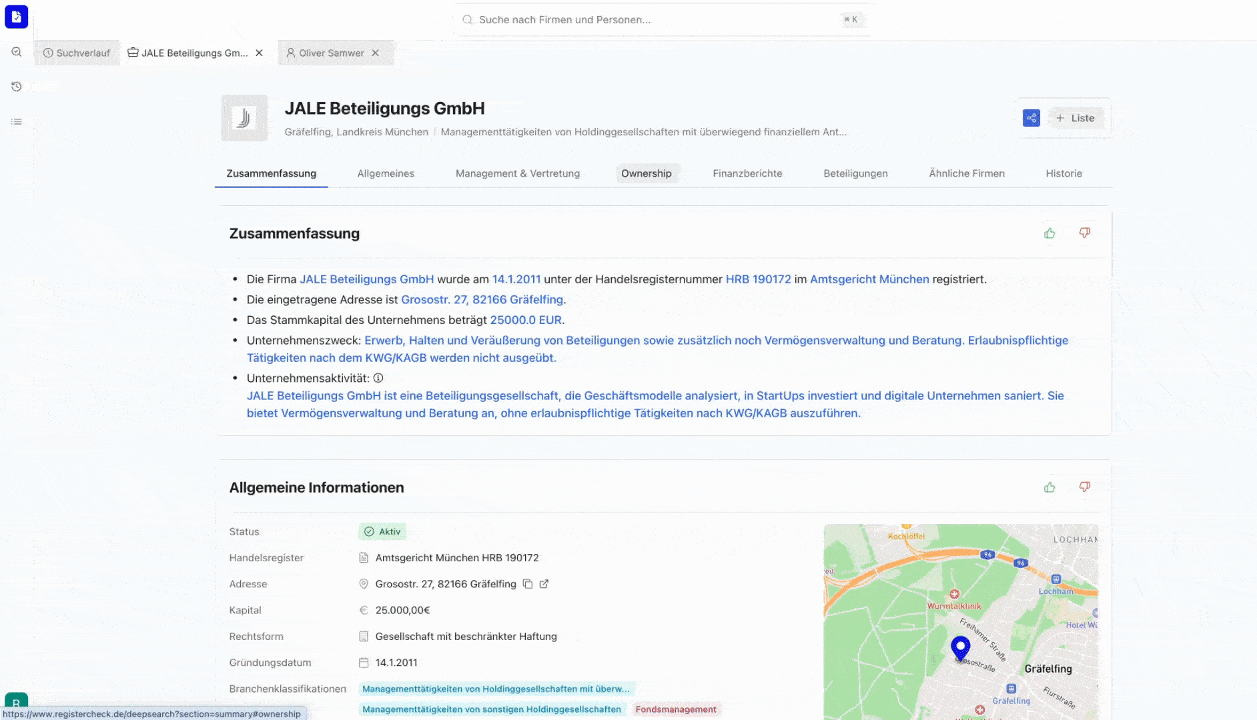Click the 25000.0 EUR link

click(526, 320)
